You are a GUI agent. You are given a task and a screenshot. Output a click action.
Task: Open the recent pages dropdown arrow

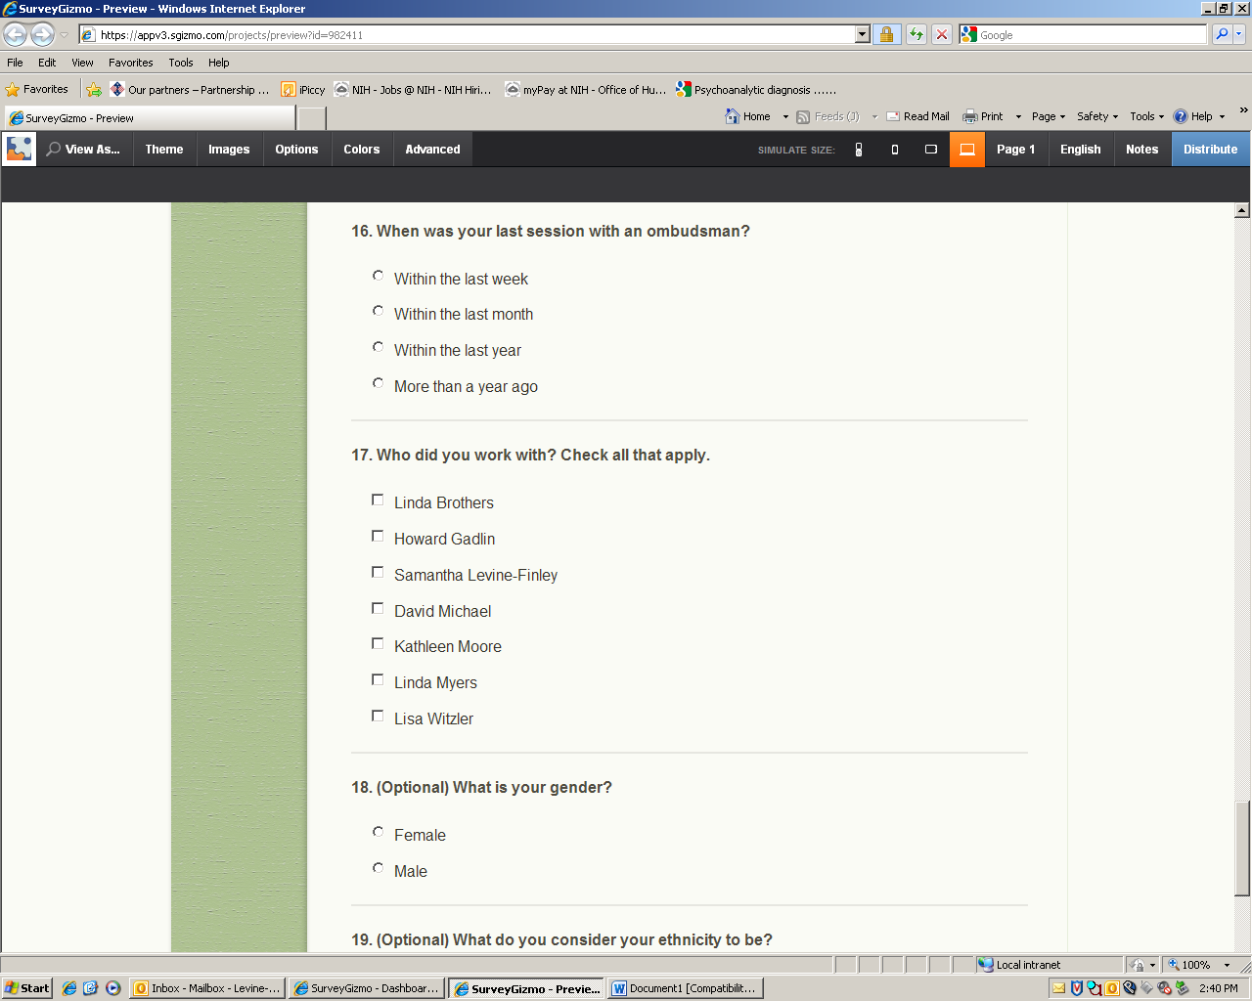[x=65, y=35]
